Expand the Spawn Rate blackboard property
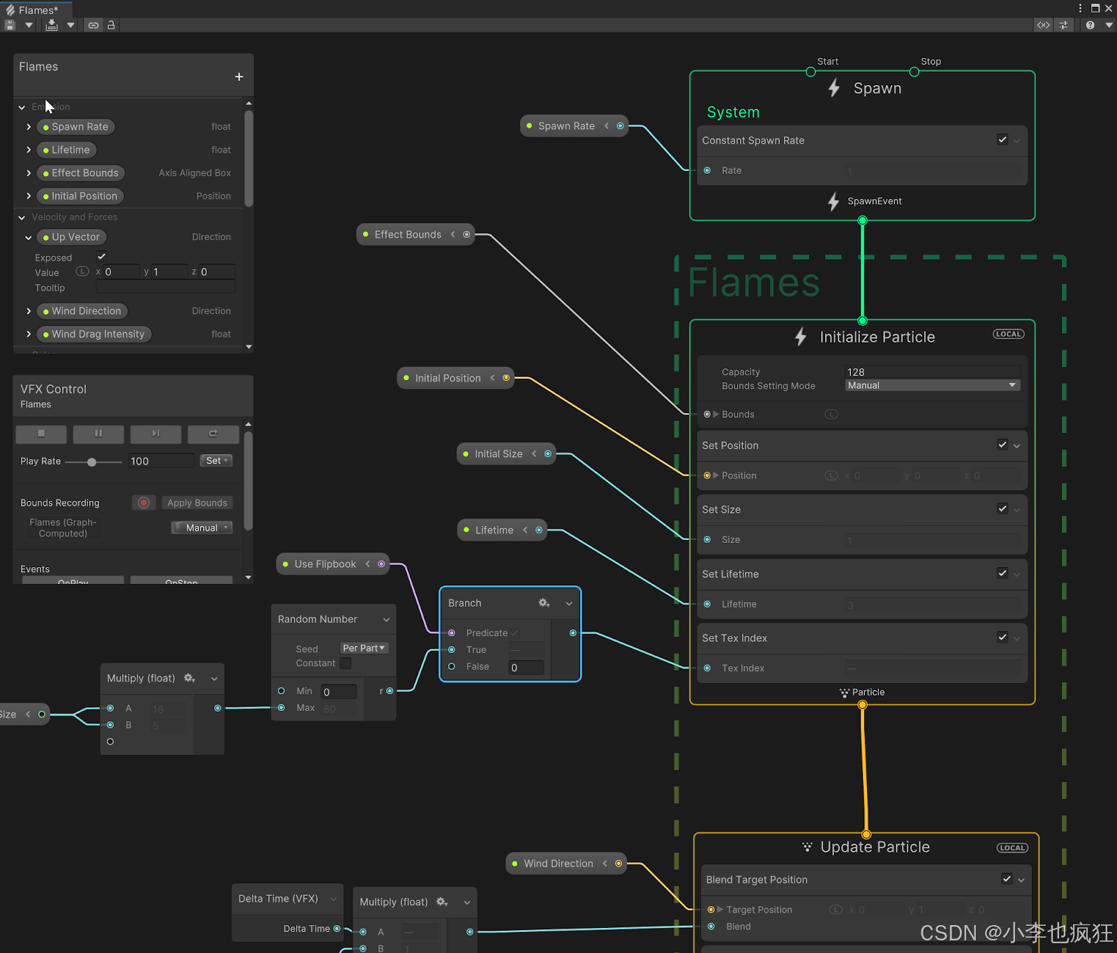The height and width of the screenshot is (953, 1117). [29, 127]
